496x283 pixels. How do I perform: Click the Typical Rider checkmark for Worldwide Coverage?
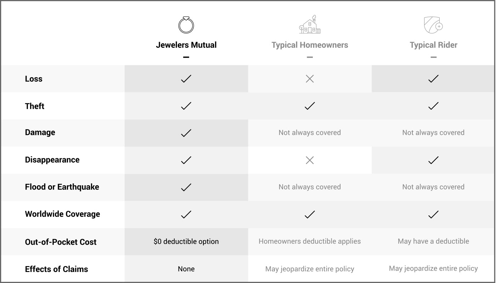point(433,214)
